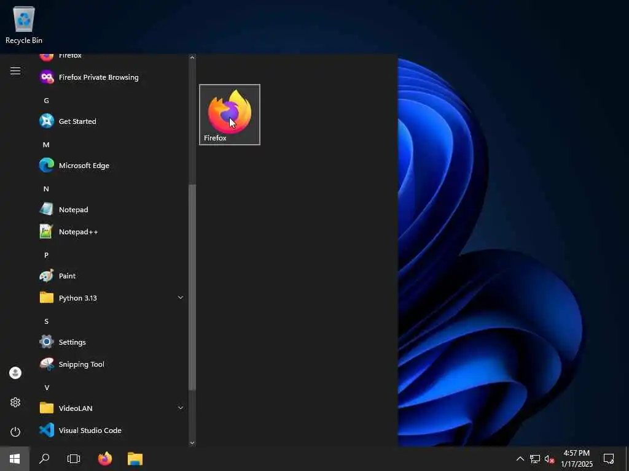Open the user account icon in Start sidebar
This screenshot has width=629, height=471.
point(15,373)
